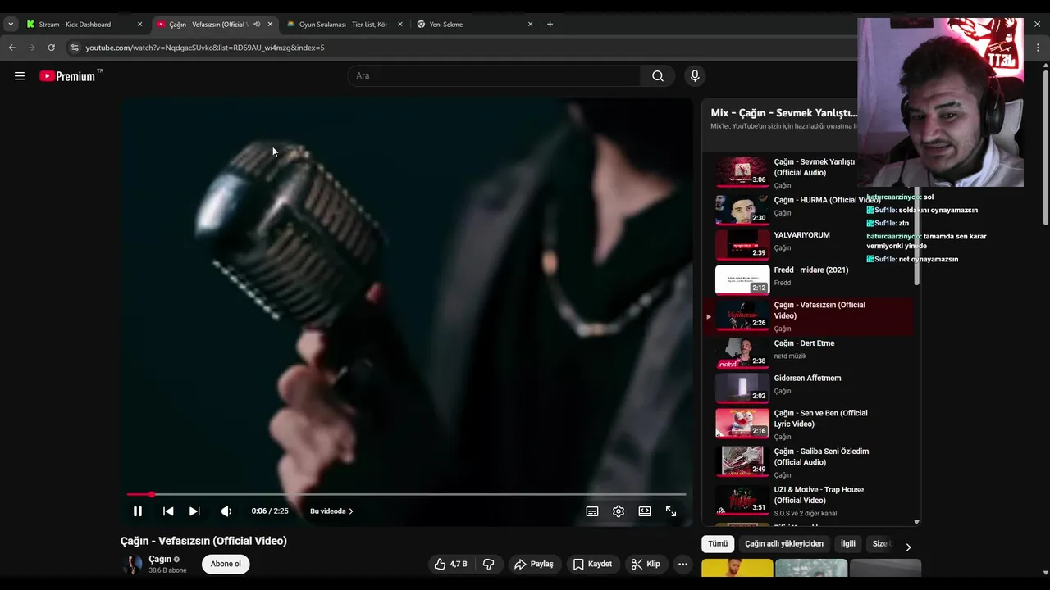Skip to previous video in mix
Viewport: 1050px width, 590px height.
coord(168,511)
